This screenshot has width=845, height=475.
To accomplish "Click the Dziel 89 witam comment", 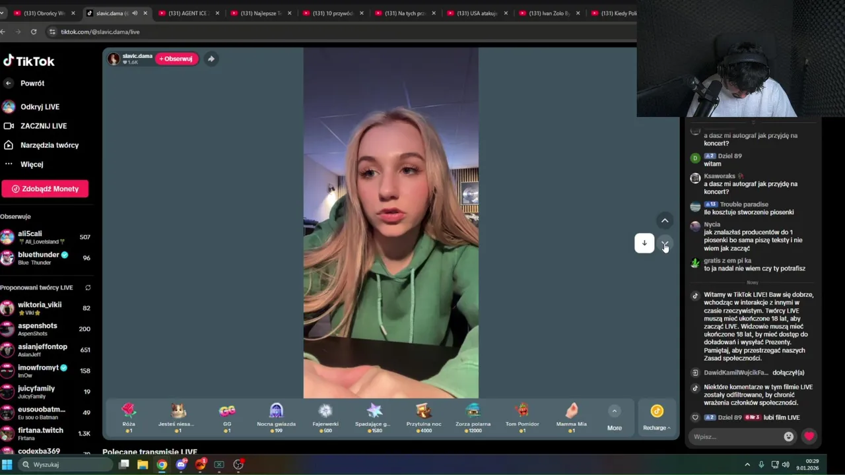I will pyautogui.click(x=722, y=160).
